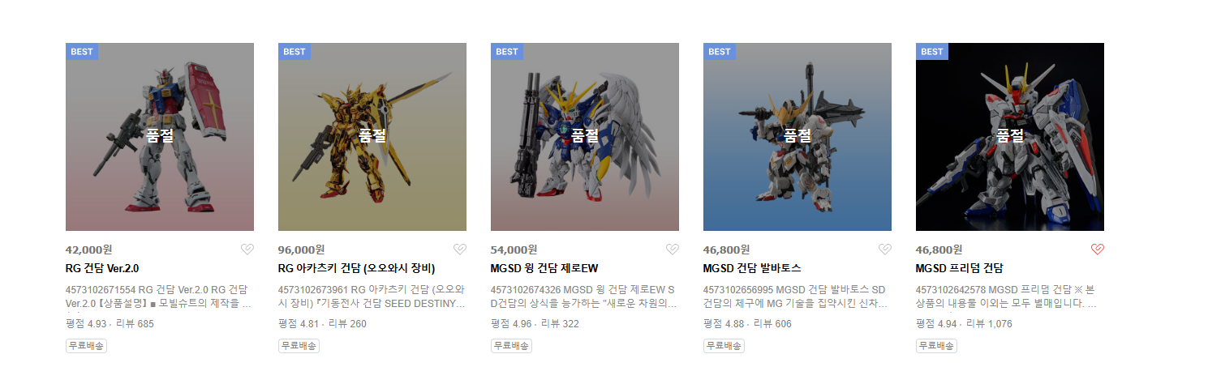Image resolution: width=1208 pixels, height=384 pixels.
Task: Remove red heart on MGSD 프리덤 건담
Action: [x=1098, y=250]
